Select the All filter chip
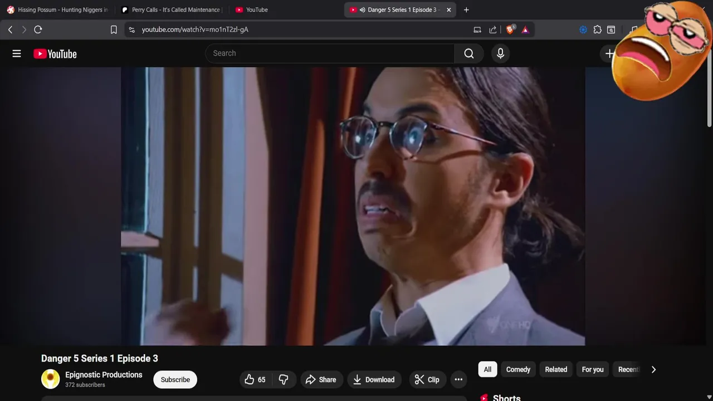The image size is (713, 401). (487, 369)
